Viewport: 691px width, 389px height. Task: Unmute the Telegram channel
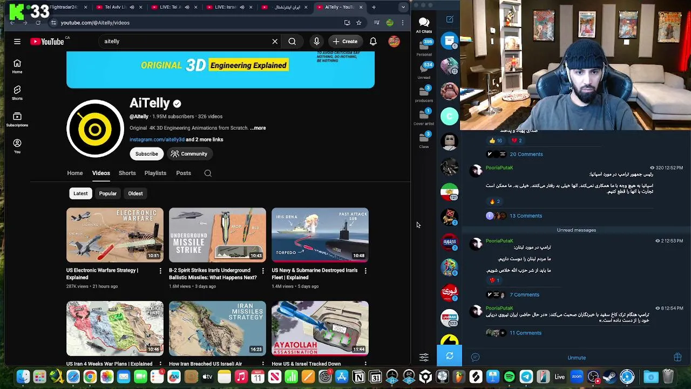(x=577, y=358)
